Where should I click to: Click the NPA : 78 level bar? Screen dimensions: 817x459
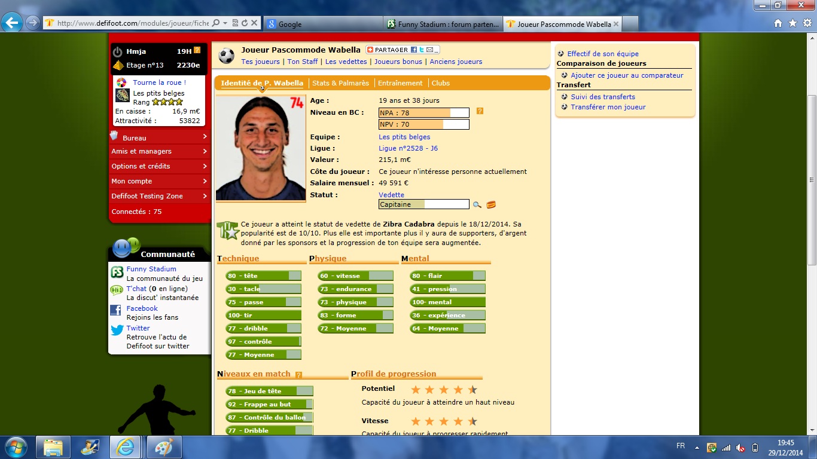point(423,113)
